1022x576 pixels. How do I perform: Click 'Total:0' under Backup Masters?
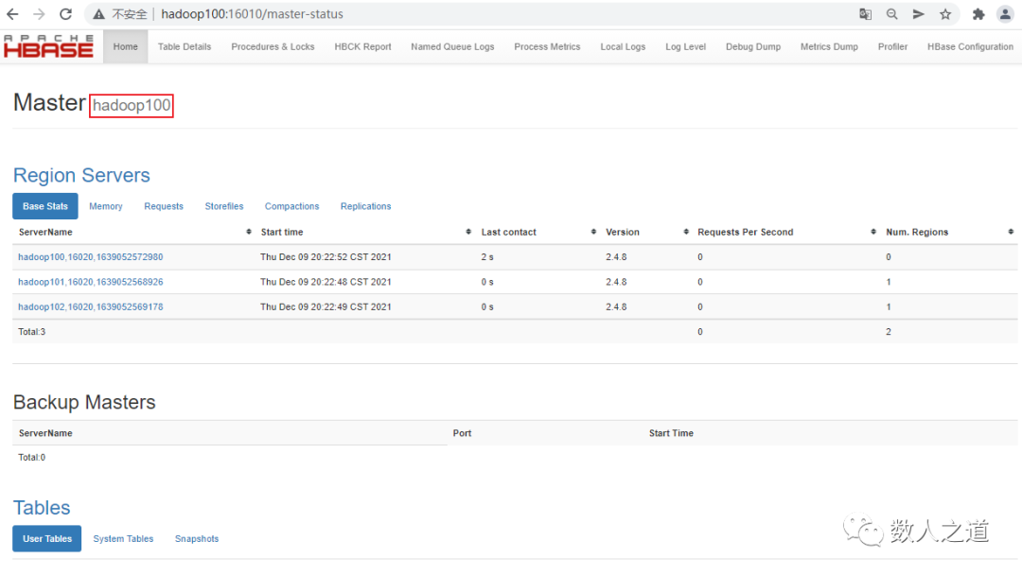(31, 458)
